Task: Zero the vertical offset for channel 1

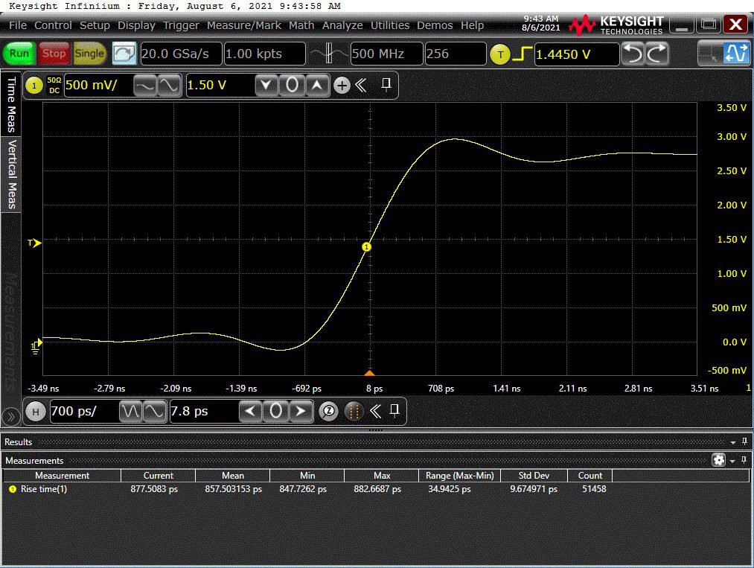Action: click(293, 86)
